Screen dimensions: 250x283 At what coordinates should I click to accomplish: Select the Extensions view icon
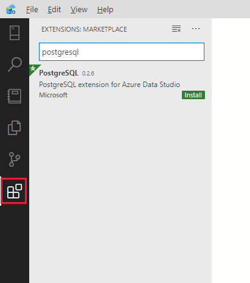click(x=14, y=191)
